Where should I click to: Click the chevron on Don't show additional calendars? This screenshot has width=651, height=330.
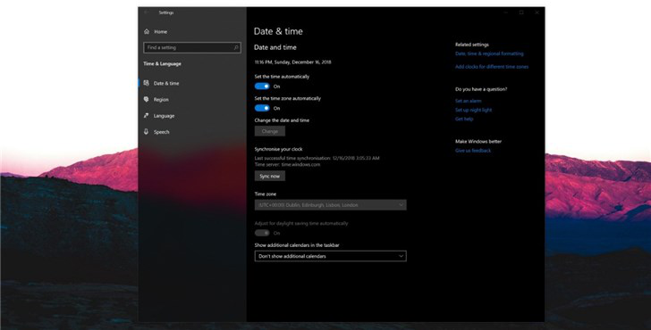tap(401, 256)
